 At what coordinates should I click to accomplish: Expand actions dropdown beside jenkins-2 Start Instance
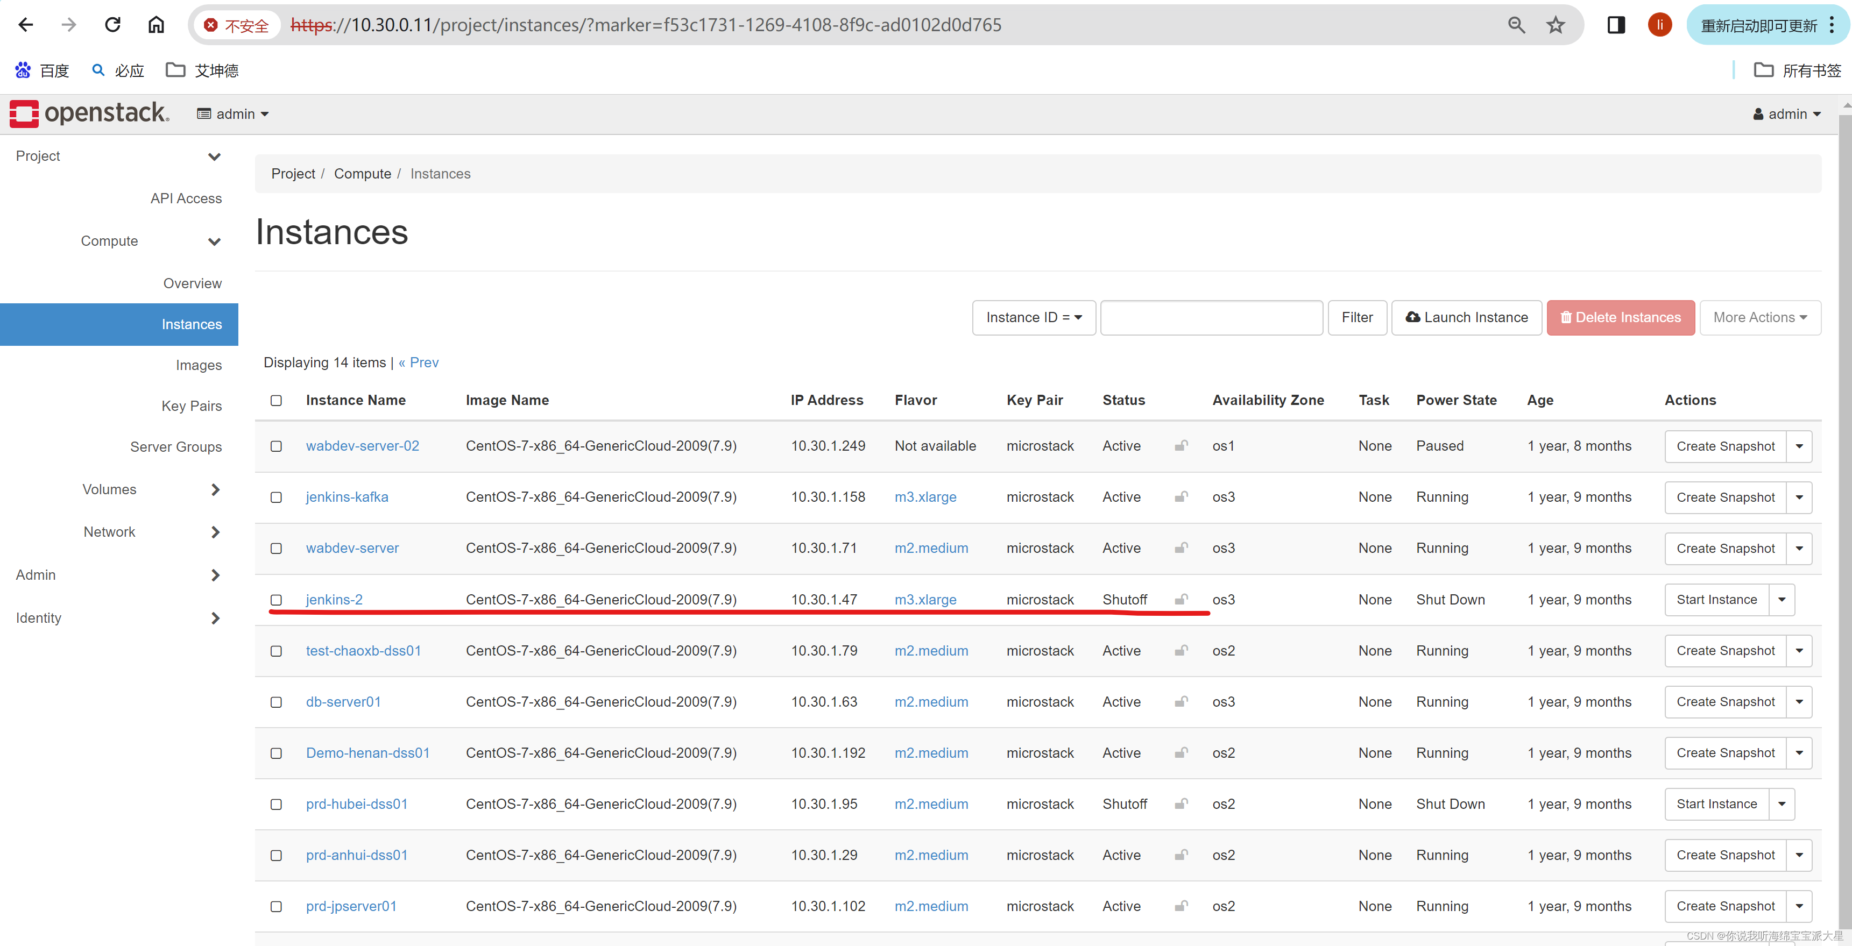(x=1782, y=600)
